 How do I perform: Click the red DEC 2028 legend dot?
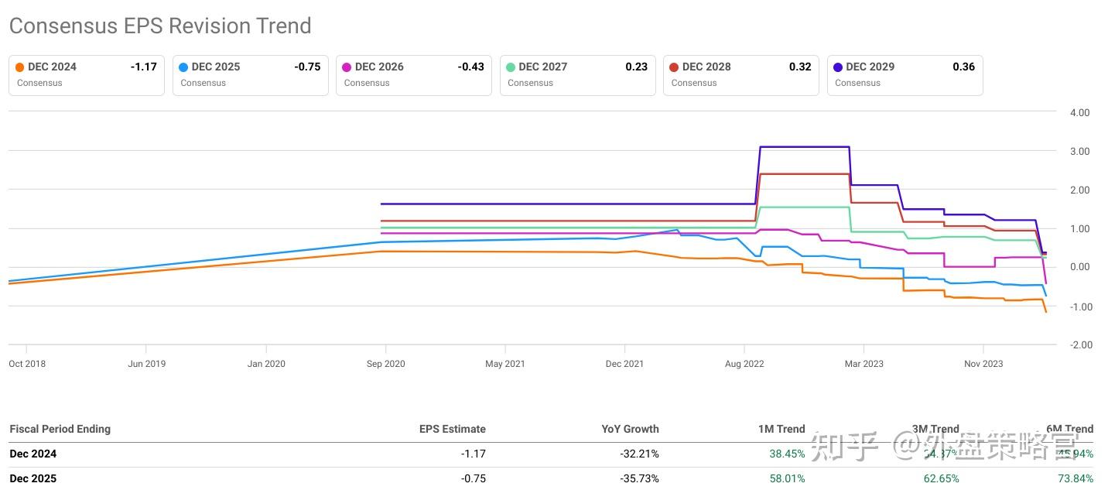(x=675, y=67)
